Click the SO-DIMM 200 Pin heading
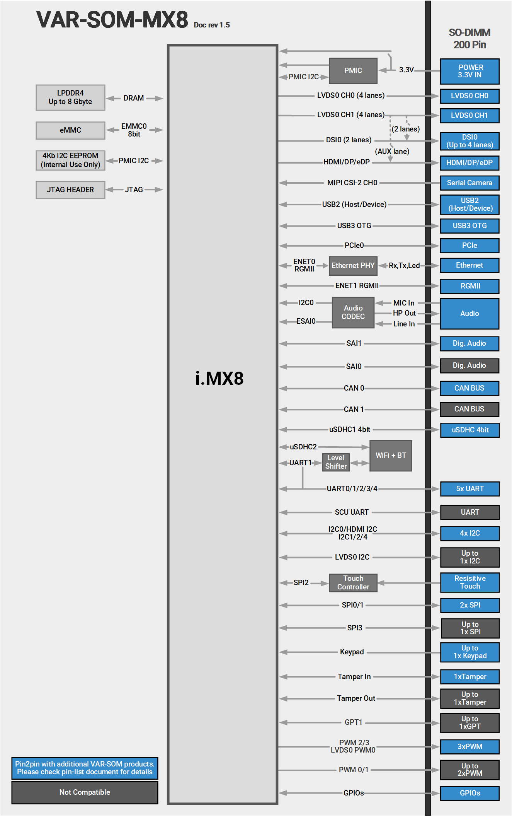Viewport: 512px width, 816px height. pyautogui.click(x=469, y=39)
